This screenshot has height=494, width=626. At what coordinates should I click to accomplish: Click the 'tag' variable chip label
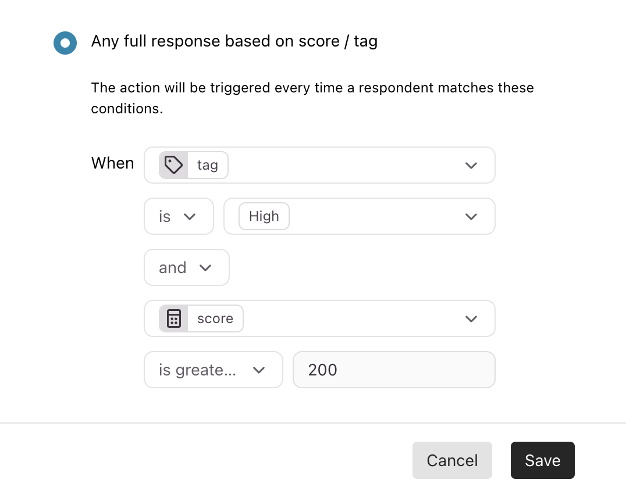pyautogui.click(x=208, y=165)
